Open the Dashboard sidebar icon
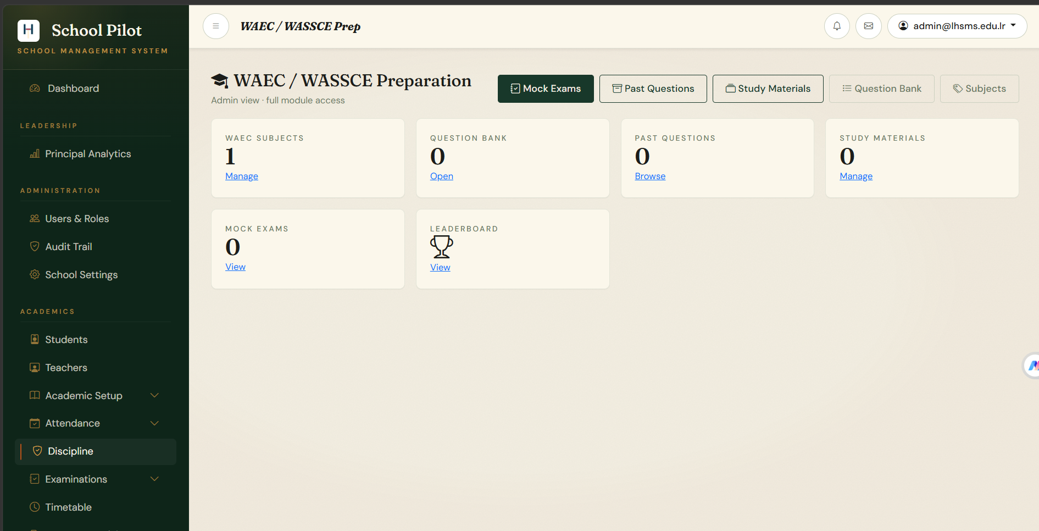This screenshot has height=531, width=1039. pyautogui.click(x=35, y=88)
